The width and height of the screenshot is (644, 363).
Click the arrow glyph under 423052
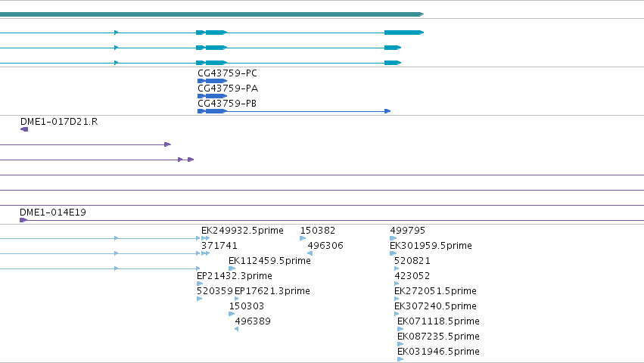pyautogui.click(x=397, y=284)
